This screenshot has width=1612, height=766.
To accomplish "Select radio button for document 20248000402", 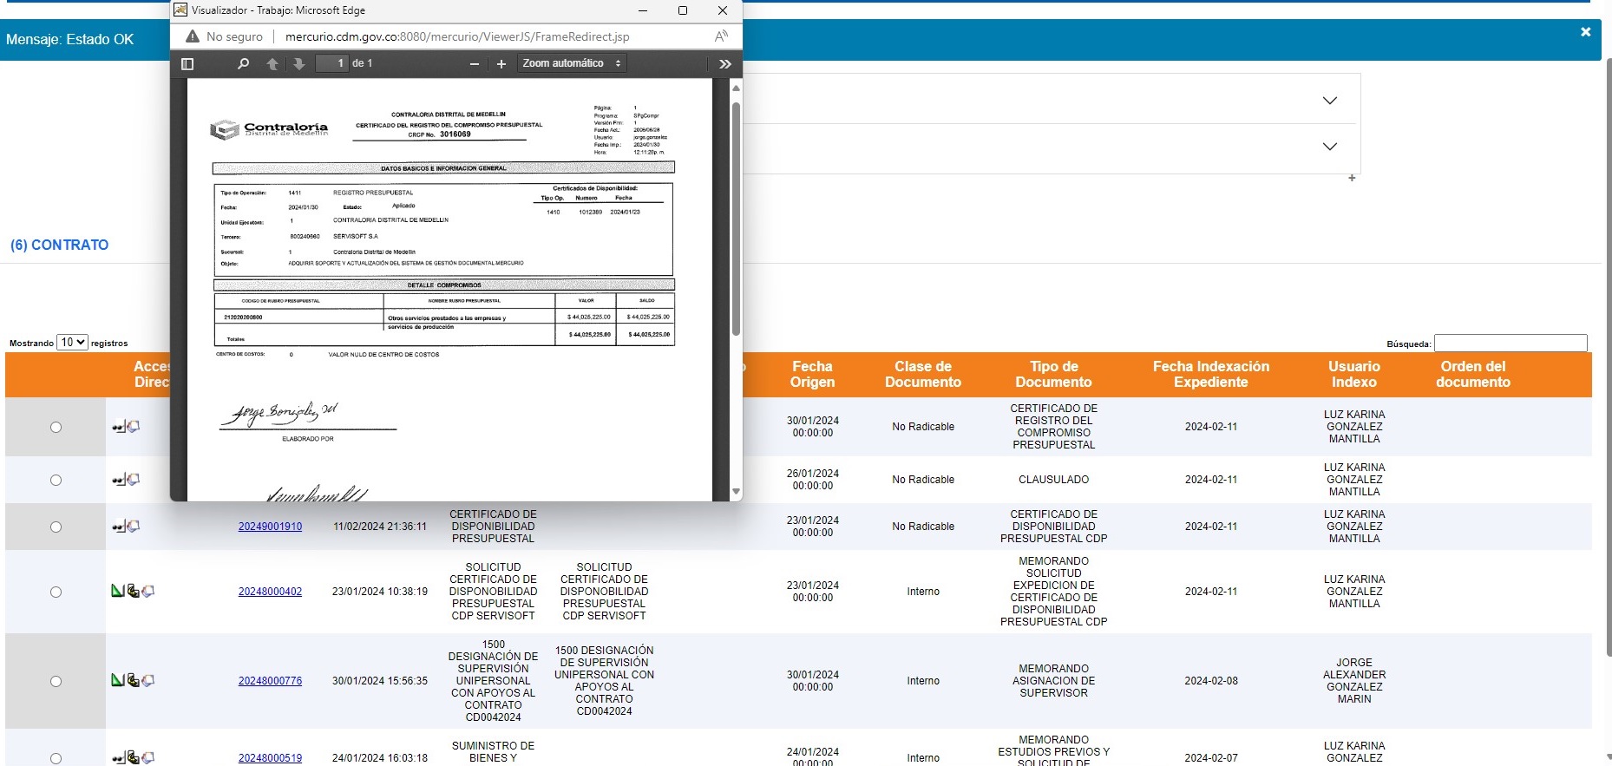I will coord(56,592).
